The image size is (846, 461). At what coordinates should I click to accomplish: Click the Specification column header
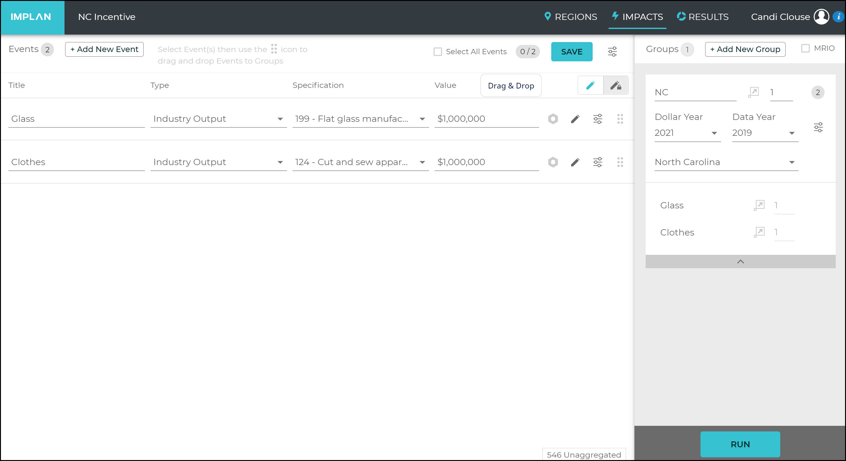coord(318,85)
